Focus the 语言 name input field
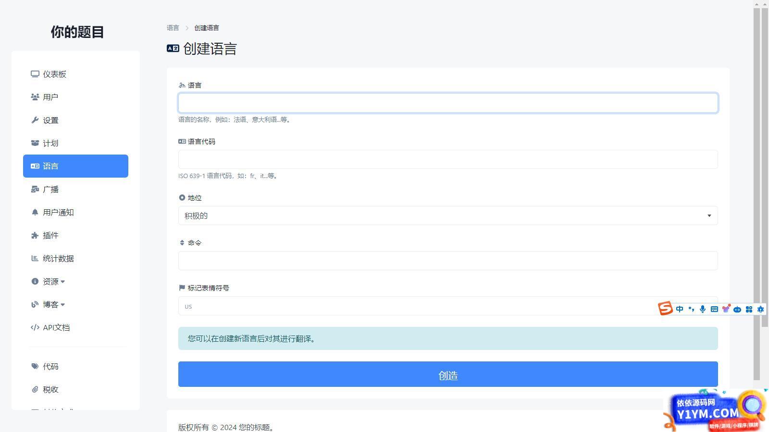 click(448, 103)
